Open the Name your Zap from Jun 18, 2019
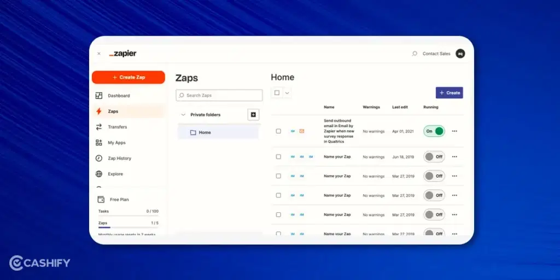 [x=337, y=157]
